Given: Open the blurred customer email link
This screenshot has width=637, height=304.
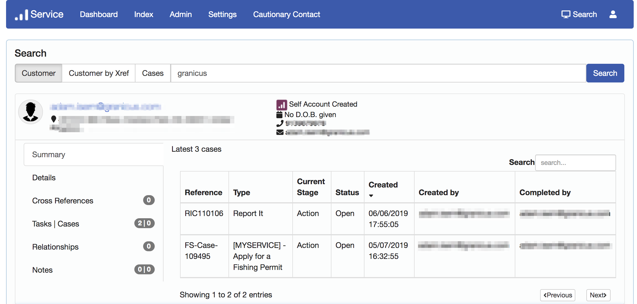Looking at the screenshot, I should [105, 107].
